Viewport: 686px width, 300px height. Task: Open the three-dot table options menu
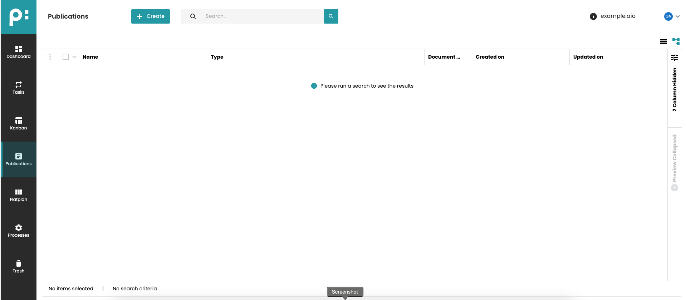[50, 57]
